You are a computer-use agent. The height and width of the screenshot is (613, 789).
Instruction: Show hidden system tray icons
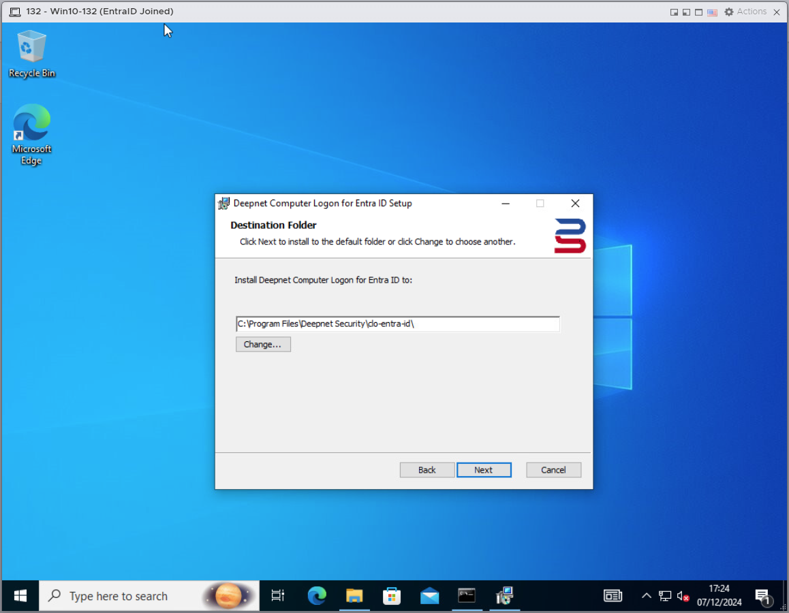(x=647, y=596)
